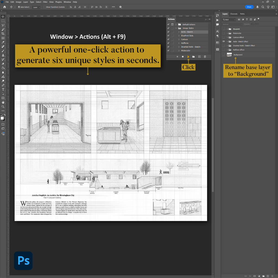Image resolution: width=278 pixels, height=278 pixels.
Task: Toggle the Auto-Select checkbox
Action: [19, 7]
